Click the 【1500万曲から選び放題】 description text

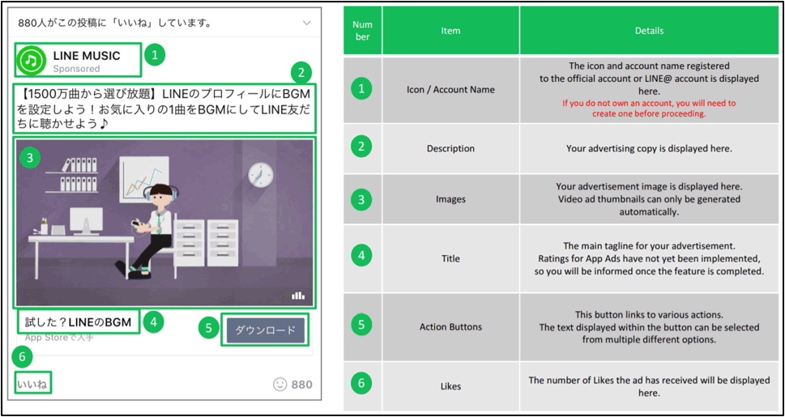(164, 109)
